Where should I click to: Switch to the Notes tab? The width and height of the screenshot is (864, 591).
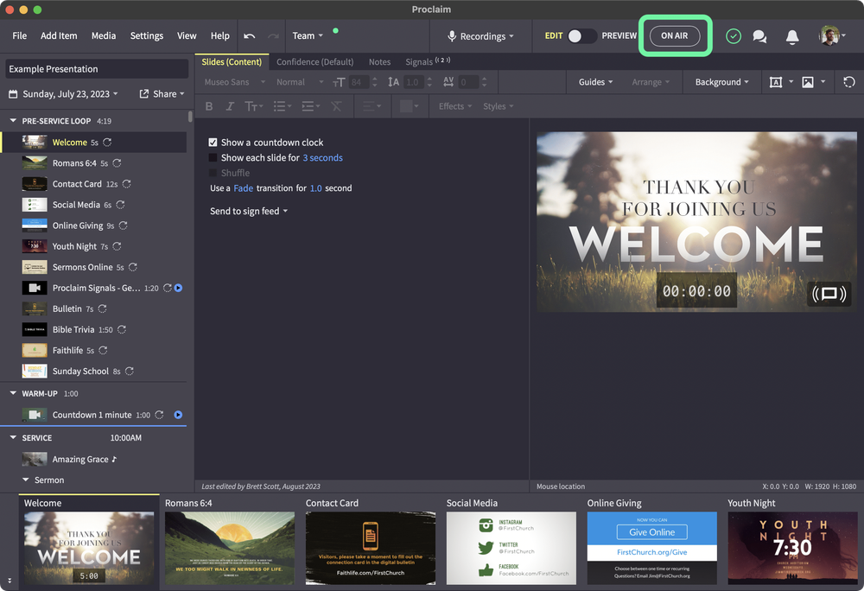tap(379, 61)
